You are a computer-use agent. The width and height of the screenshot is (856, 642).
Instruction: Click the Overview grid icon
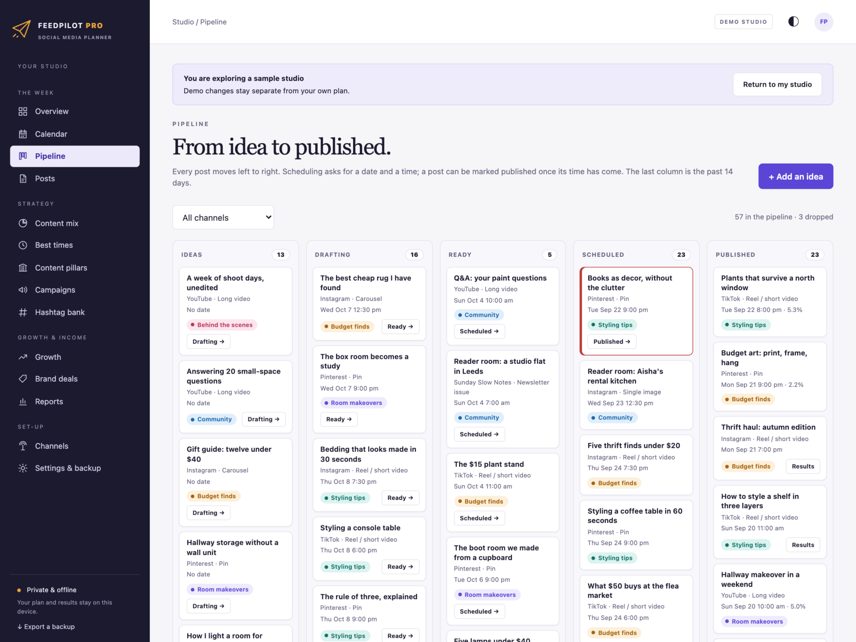[23, 111]
